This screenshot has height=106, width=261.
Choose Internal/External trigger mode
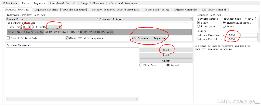pyautogui.click(x=224, y=23)
